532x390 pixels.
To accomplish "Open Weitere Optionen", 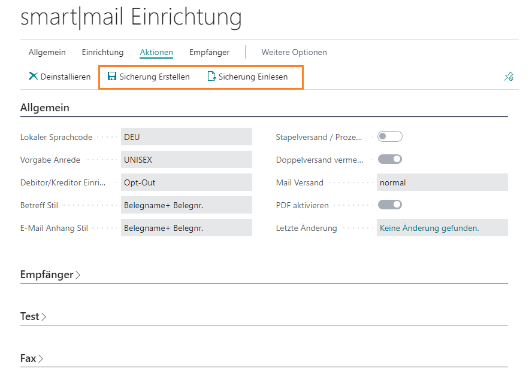I will 294,53.
